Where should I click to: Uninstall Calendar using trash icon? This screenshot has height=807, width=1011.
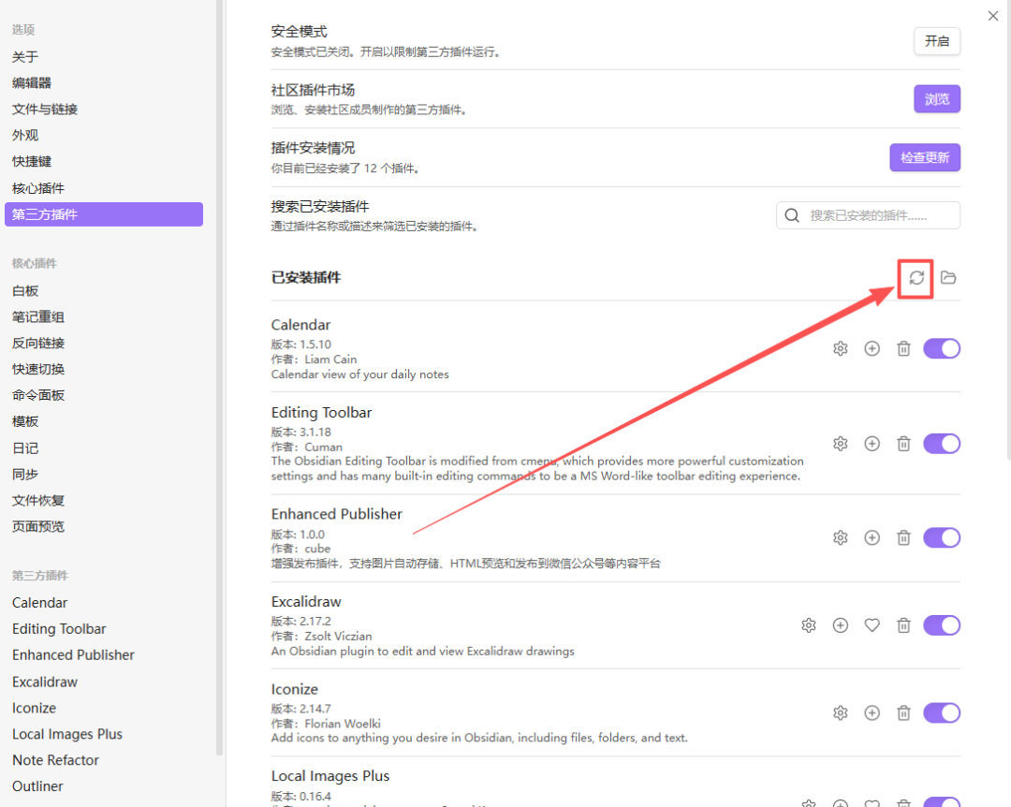(x=903, y=348)
